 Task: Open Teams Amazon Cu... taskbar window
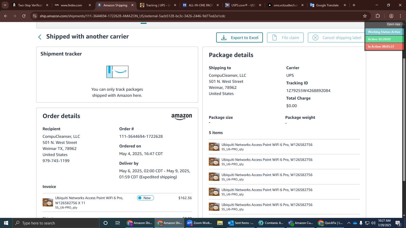[301, 223]
